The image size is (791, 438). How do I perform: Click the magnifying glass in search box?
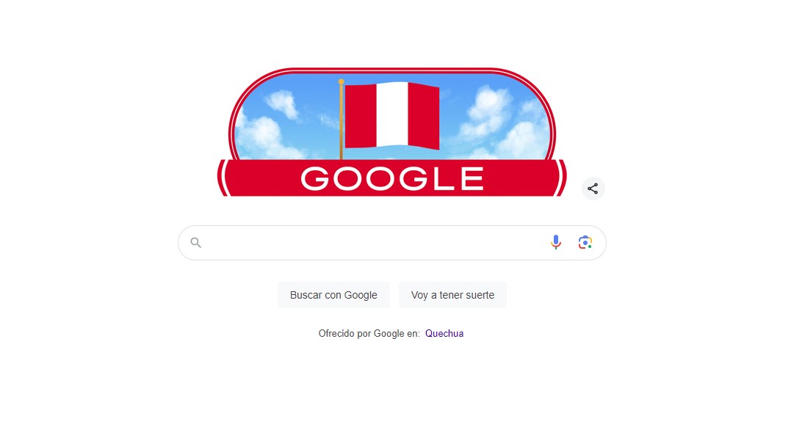[x=196, y=243]
